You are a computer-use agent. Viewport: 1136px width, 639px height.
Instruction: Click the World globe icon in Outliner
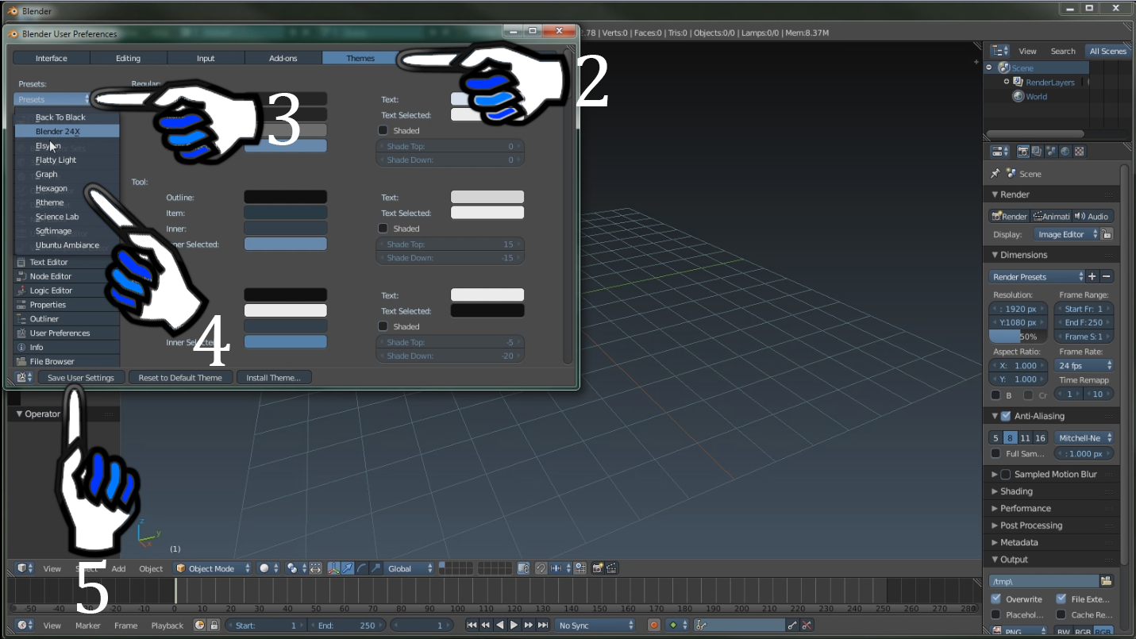click(1019, 96)
